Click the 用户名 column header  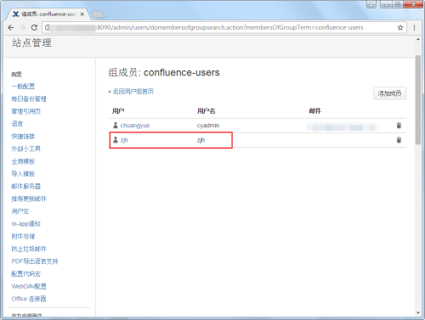(x=207, y=111)
